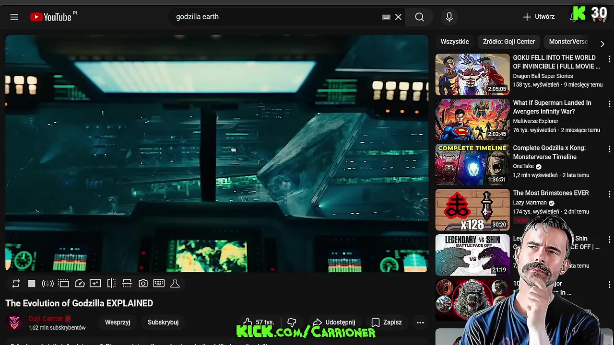Take a screenshot with the camera icon
This screenshot has height=345, width=614.
143,284
